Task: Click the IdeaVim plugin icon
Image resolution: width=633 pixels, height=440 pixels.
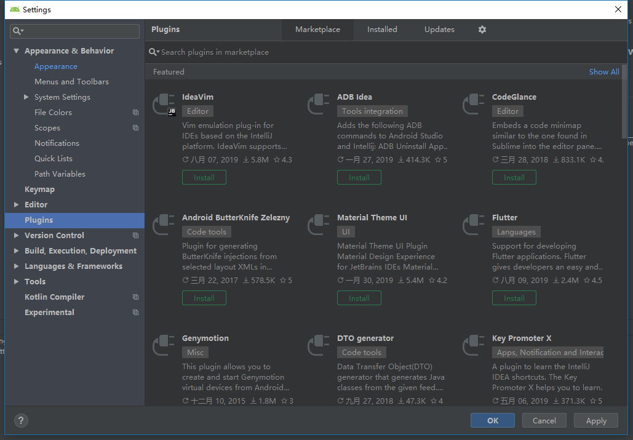Action: pyautogui.click(x=164, y=105)
